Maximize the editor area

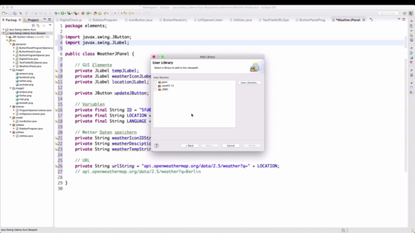click(403, 19)
